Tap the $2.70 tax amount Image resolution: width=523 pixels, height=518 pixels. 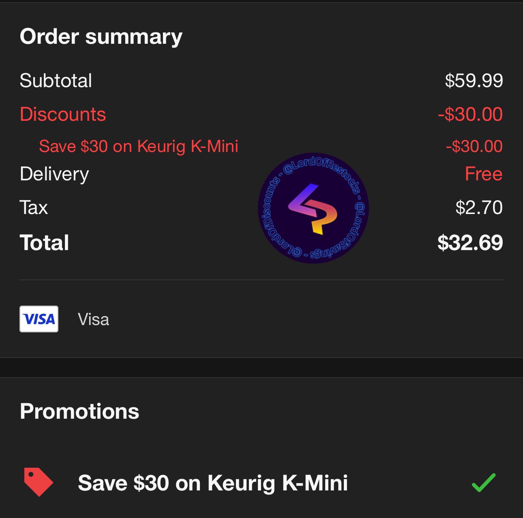click(x=479, y=208)
